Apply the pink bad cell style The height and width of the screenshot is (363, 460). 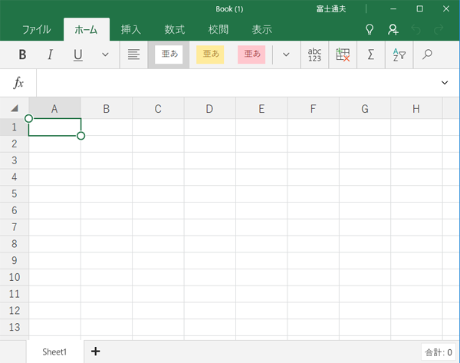point(251,54)
